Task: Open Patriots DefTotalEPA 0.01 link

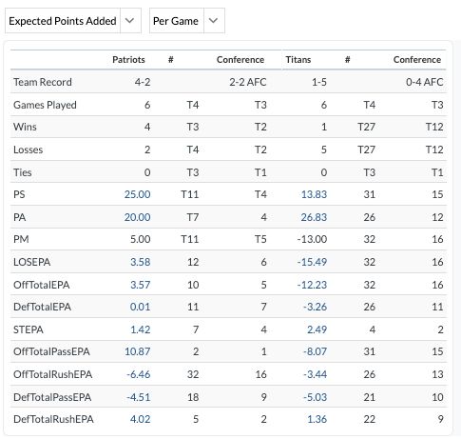Action: (140, 307)
